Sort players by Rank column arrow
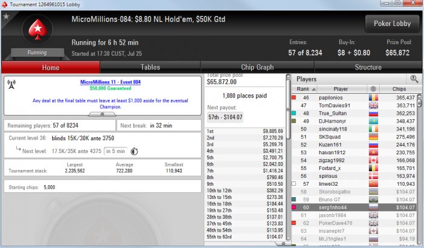The height and width of the screenshot is (248, 424). click(x=314, y=89)
